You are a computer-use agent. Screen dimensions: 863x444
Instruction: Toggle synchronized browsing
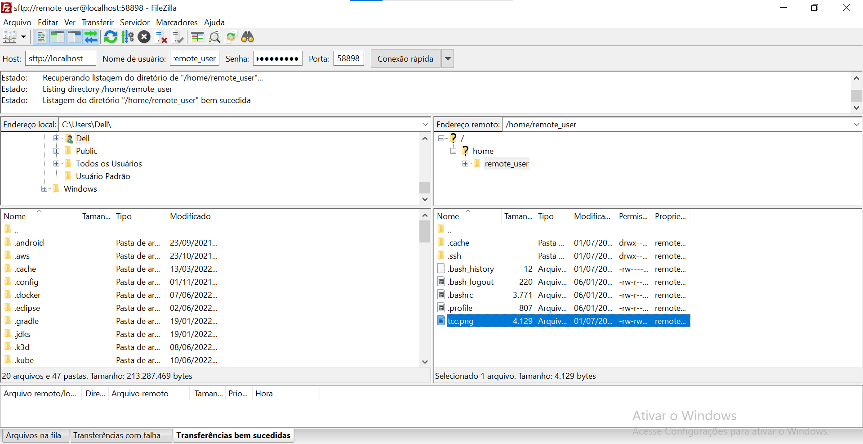coord(231,37)
